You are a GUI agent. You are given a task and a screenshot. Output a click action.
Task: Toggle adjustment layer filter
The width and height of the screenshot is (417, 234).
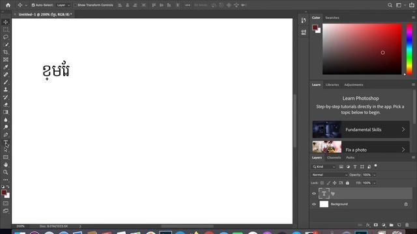click(x=348, y=166)
